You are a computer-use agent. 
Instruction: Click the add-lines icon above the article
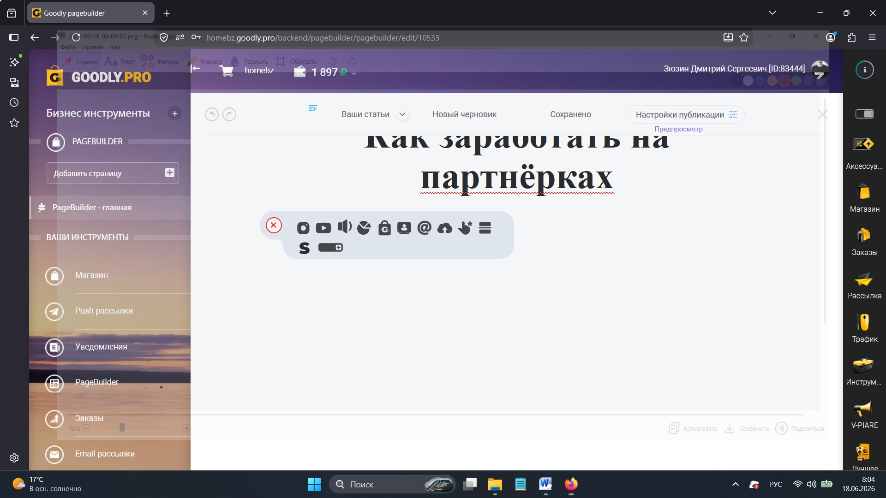[x=312, y=108]
